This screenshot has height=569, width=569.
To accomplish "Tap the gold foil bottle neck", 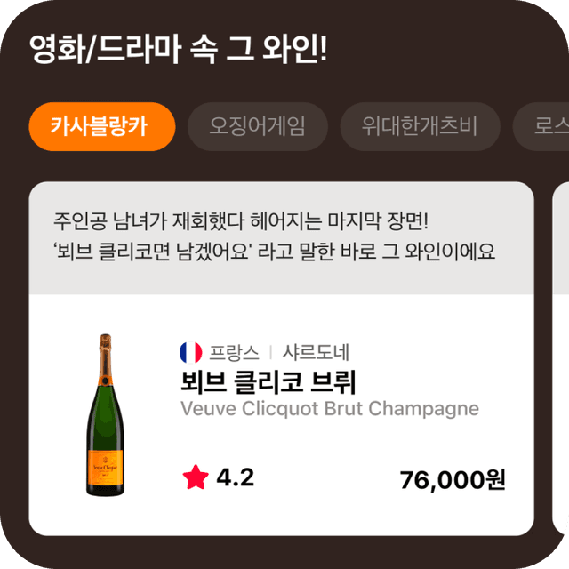I will (106, 353).
